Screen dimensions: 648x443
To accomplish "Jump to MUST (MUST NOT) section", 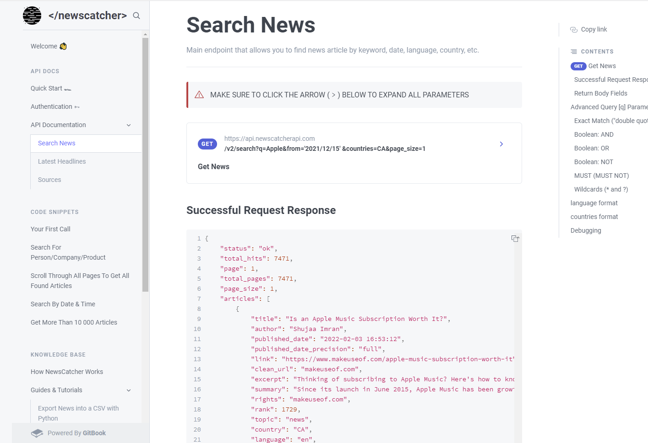I will [601, 176].
